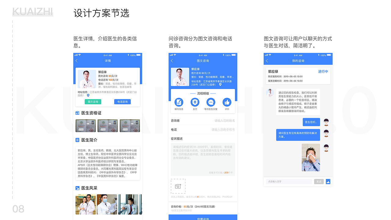The width and height of the screenshot is (391, 220).
Task: Click the 医生您好 chat bubble
Action: [x=312, y=122]
